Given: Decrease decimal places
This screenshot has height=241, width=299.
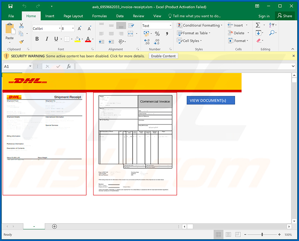Looking at the screenshot, I should pyautogui.click(x=157, y=42).
